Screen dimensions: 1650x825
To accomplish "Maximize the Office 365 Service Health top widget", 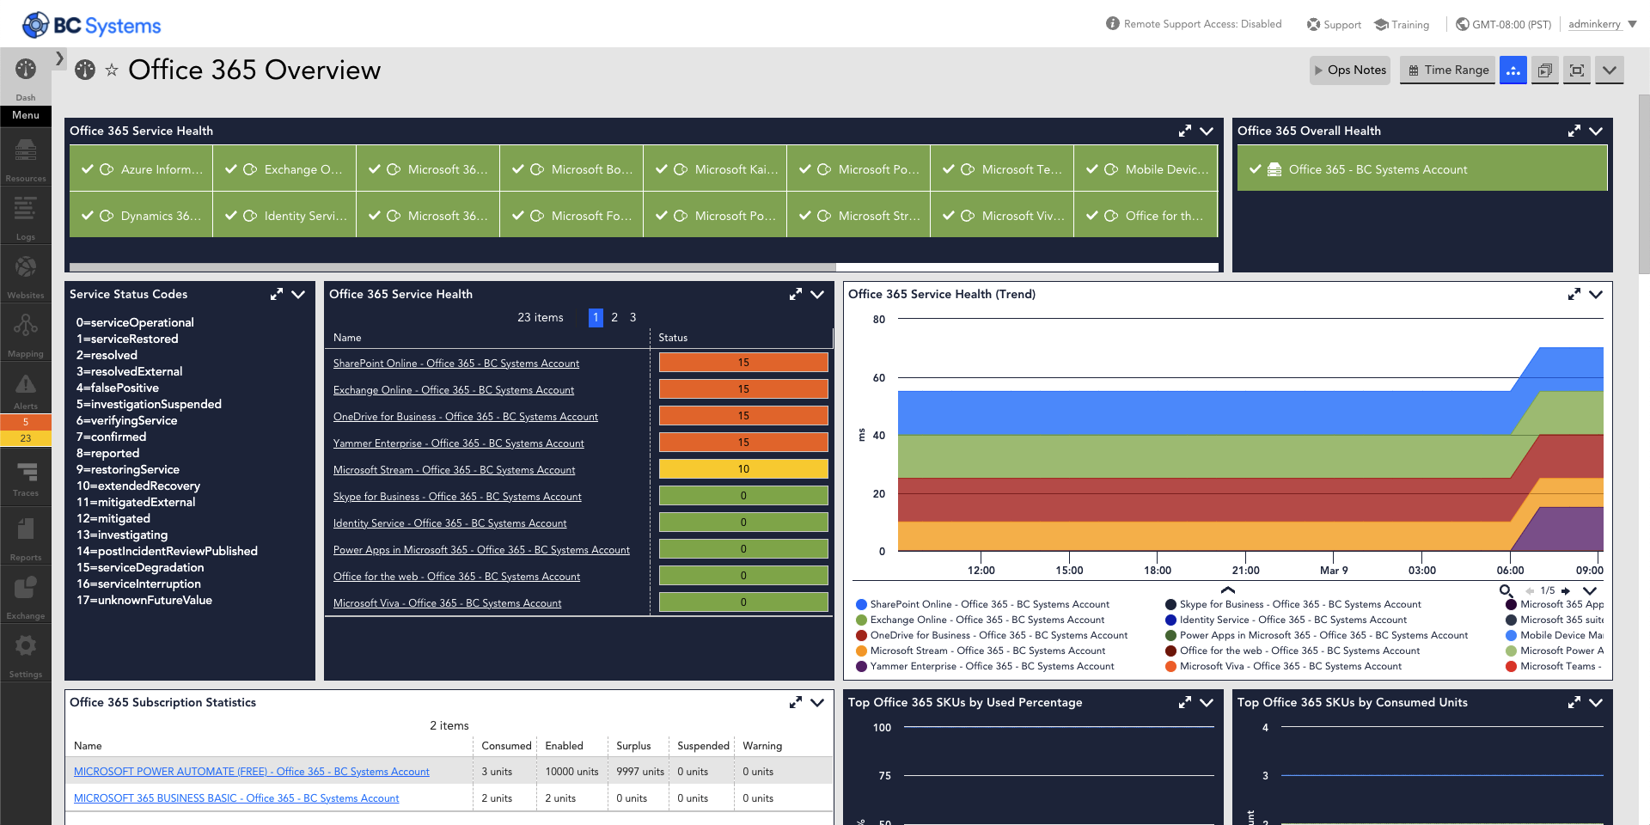I will (1185, 131).
